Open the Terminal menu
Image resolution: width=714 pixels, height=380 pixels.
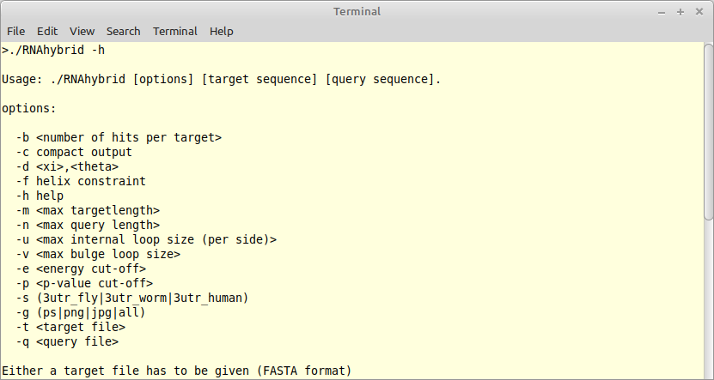(x=175, y=32)
